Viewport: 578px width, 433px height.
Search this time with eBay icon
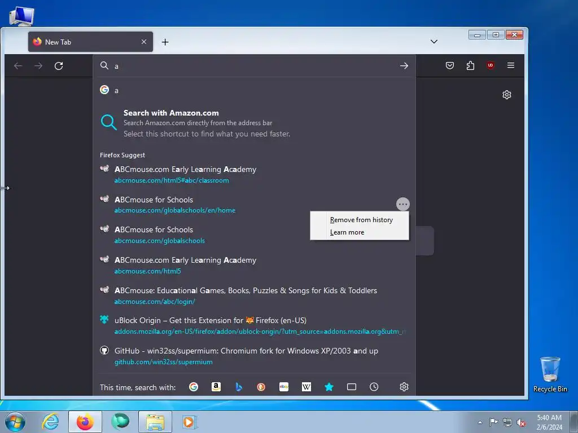284,387
